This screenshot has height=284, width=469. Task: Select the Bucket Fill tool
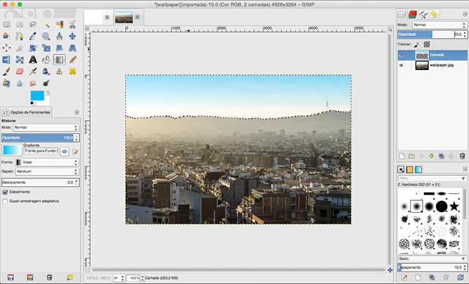[46, 59]
